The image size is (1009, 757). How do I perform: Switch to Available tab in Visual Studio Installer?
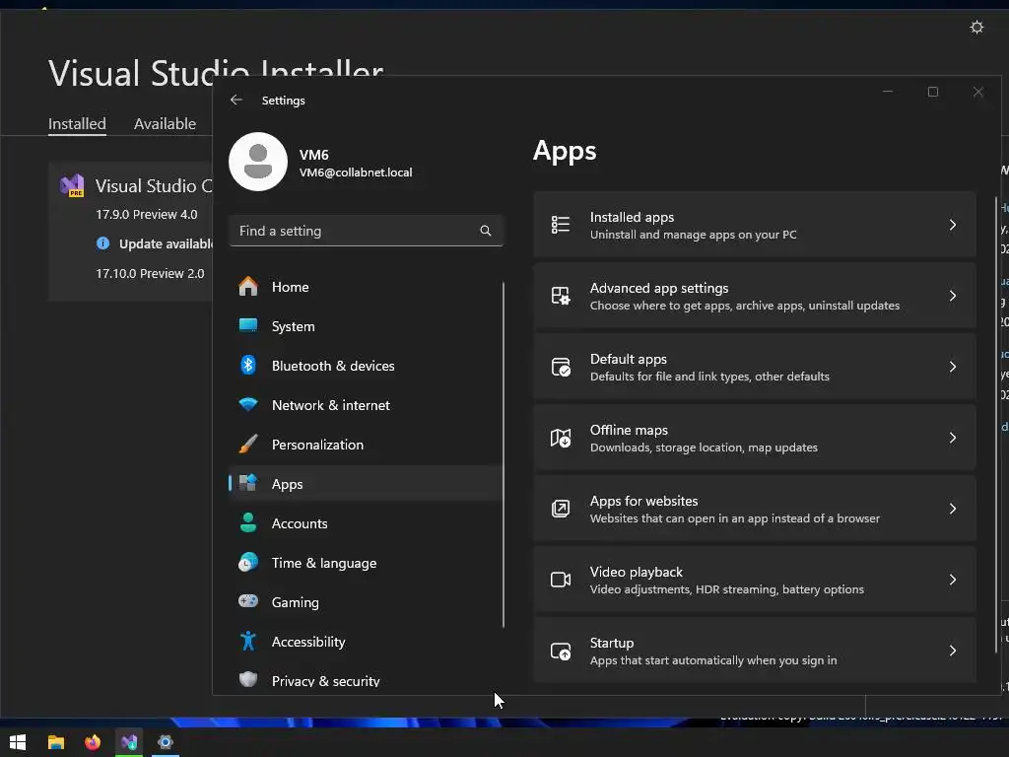tap(165, 123)
